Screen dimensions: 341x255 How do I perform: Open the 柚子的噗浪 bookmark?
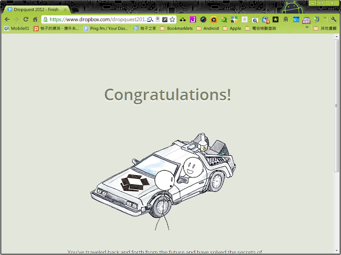click(x=56, y=28)
